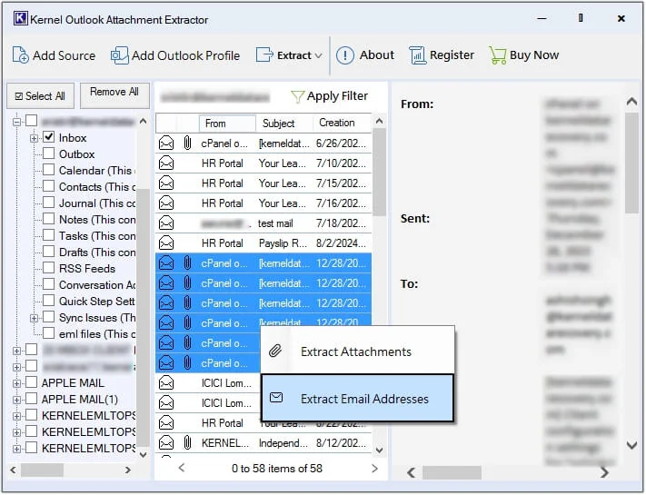Click the Add Outlook Profile icon
The image size is (646, 495).
pyautogui.click(x=119, y=55)
